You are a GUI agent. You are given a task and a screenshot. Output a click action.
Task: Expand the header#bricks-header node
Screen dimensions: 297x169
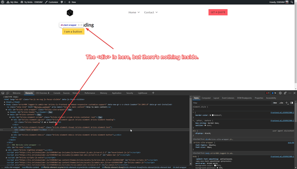click(8, 112)
